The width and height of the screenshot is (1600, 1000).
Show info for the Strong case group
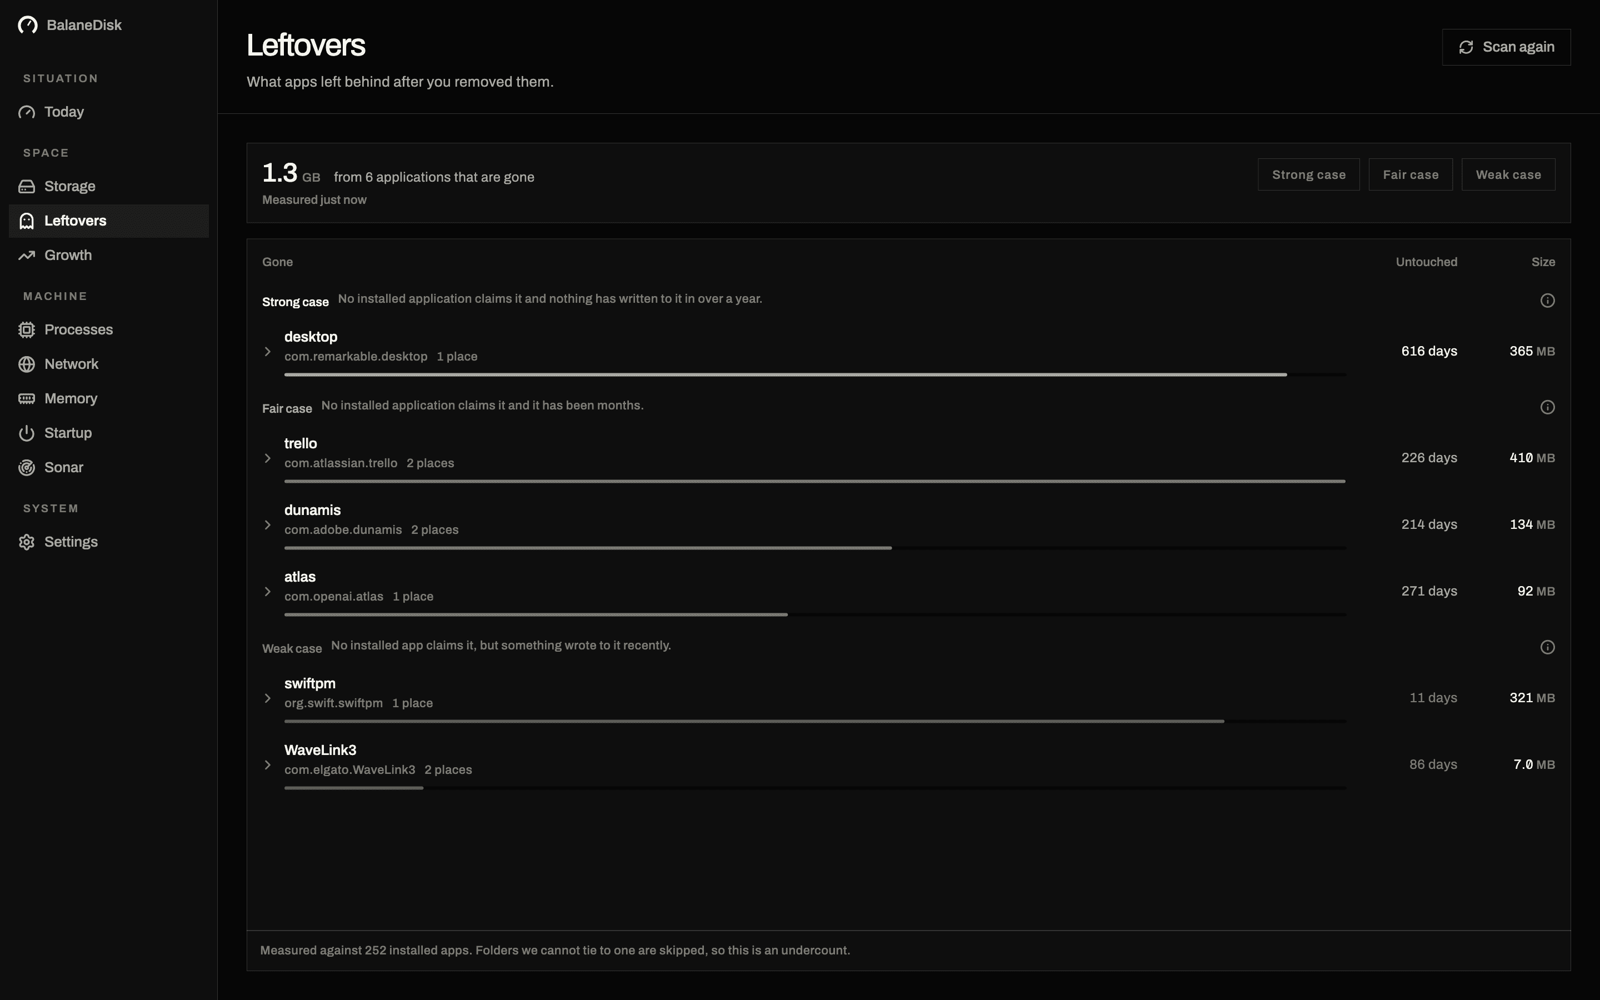(1547, 301)
